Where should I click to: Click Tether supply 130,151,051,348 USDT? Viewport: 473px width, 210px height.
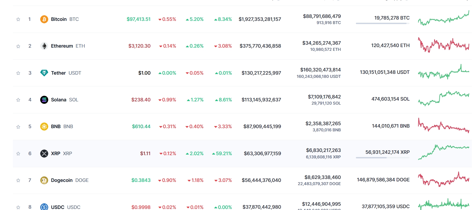385,72
